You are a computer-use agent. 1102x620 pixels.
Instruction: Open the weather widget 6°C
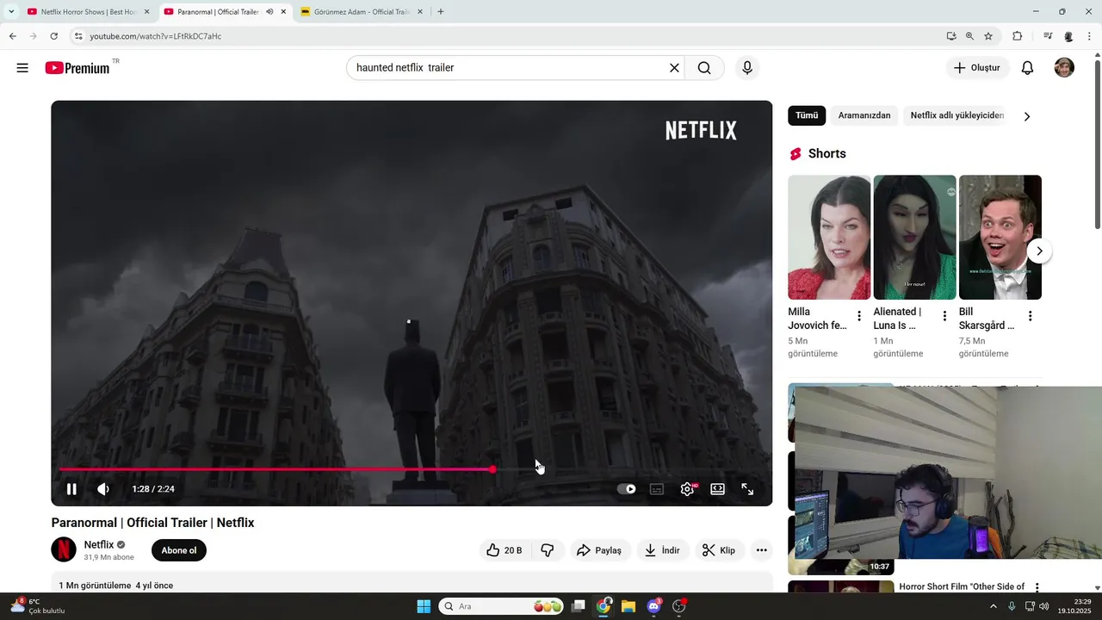pos(36,606)
